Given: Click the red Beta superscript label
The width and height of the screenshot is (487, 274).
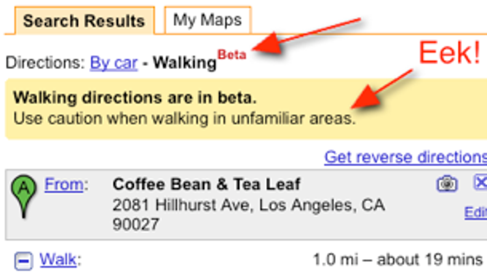Looking at the screenshot, I should coord(232,54).
